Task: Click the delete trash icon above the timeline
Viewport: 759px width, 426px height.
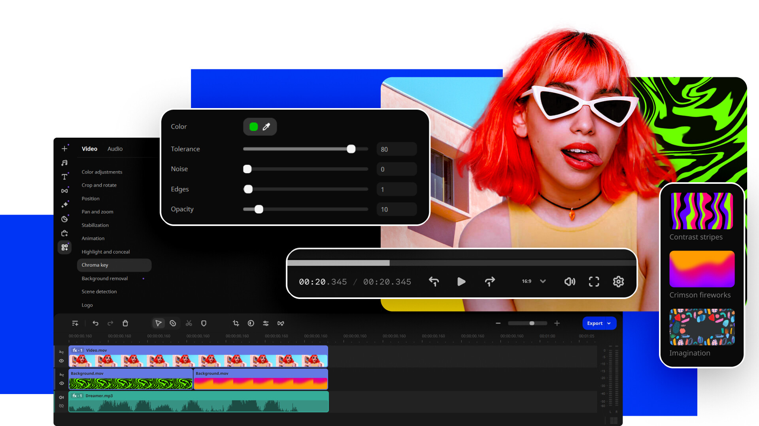Action: coord(125,323)
